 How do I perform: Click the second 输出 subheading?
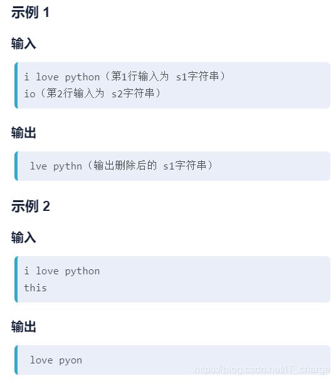pyautogui.click(x=24, y=326)
